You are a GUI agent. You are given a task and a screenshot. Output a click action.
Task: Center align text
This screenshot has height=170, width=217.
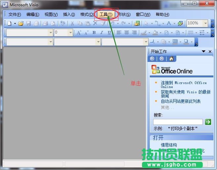[127, 33]
